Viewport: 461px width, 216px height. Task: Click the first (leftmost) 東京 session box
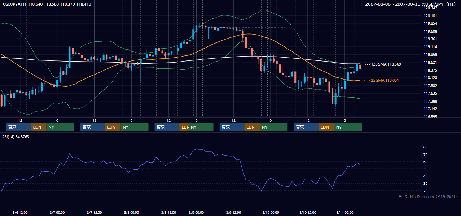[19, 127]
